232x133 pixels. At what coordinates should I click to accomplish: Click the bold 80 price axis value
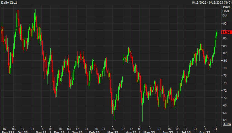click(x=225, y=61)
